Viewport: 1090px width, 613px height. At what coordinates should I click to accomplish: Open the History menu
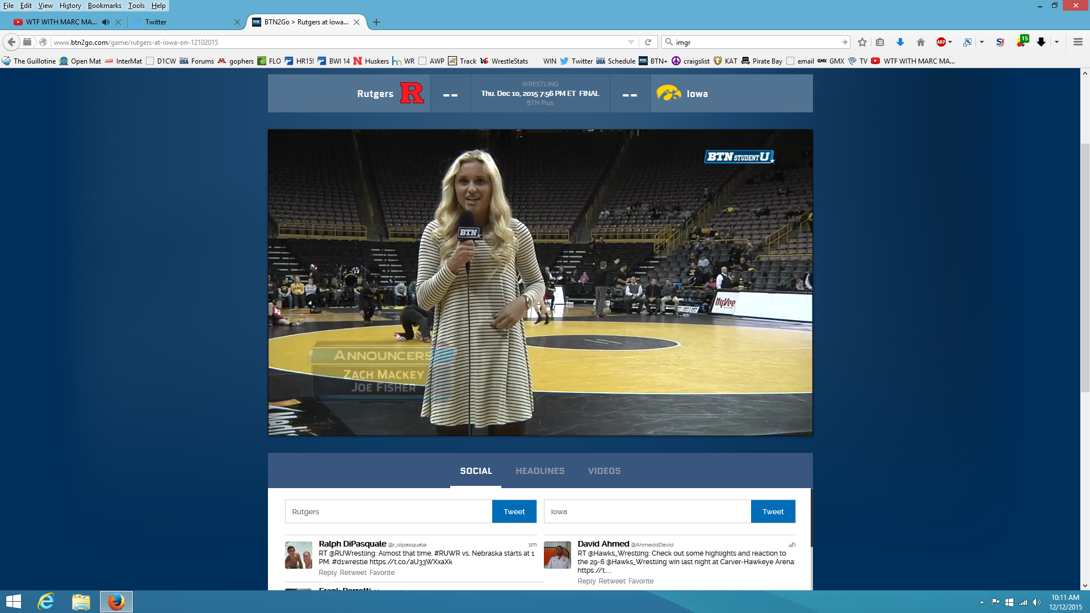coord(70,6)
